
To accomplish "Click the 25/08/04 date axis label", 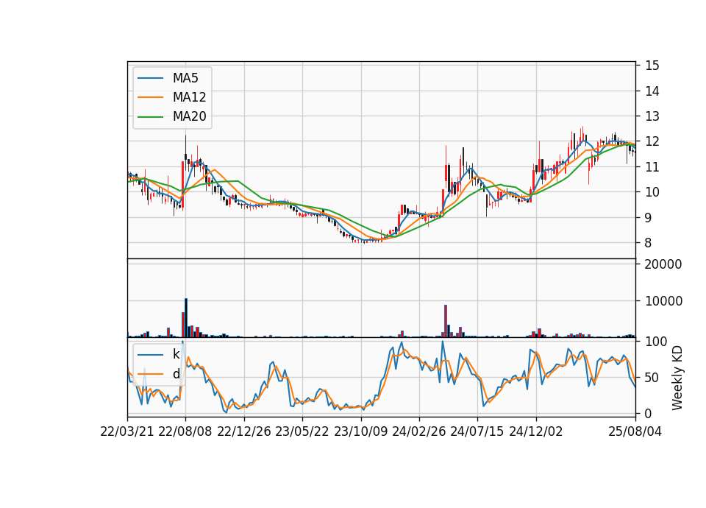I will coord(635,431).
